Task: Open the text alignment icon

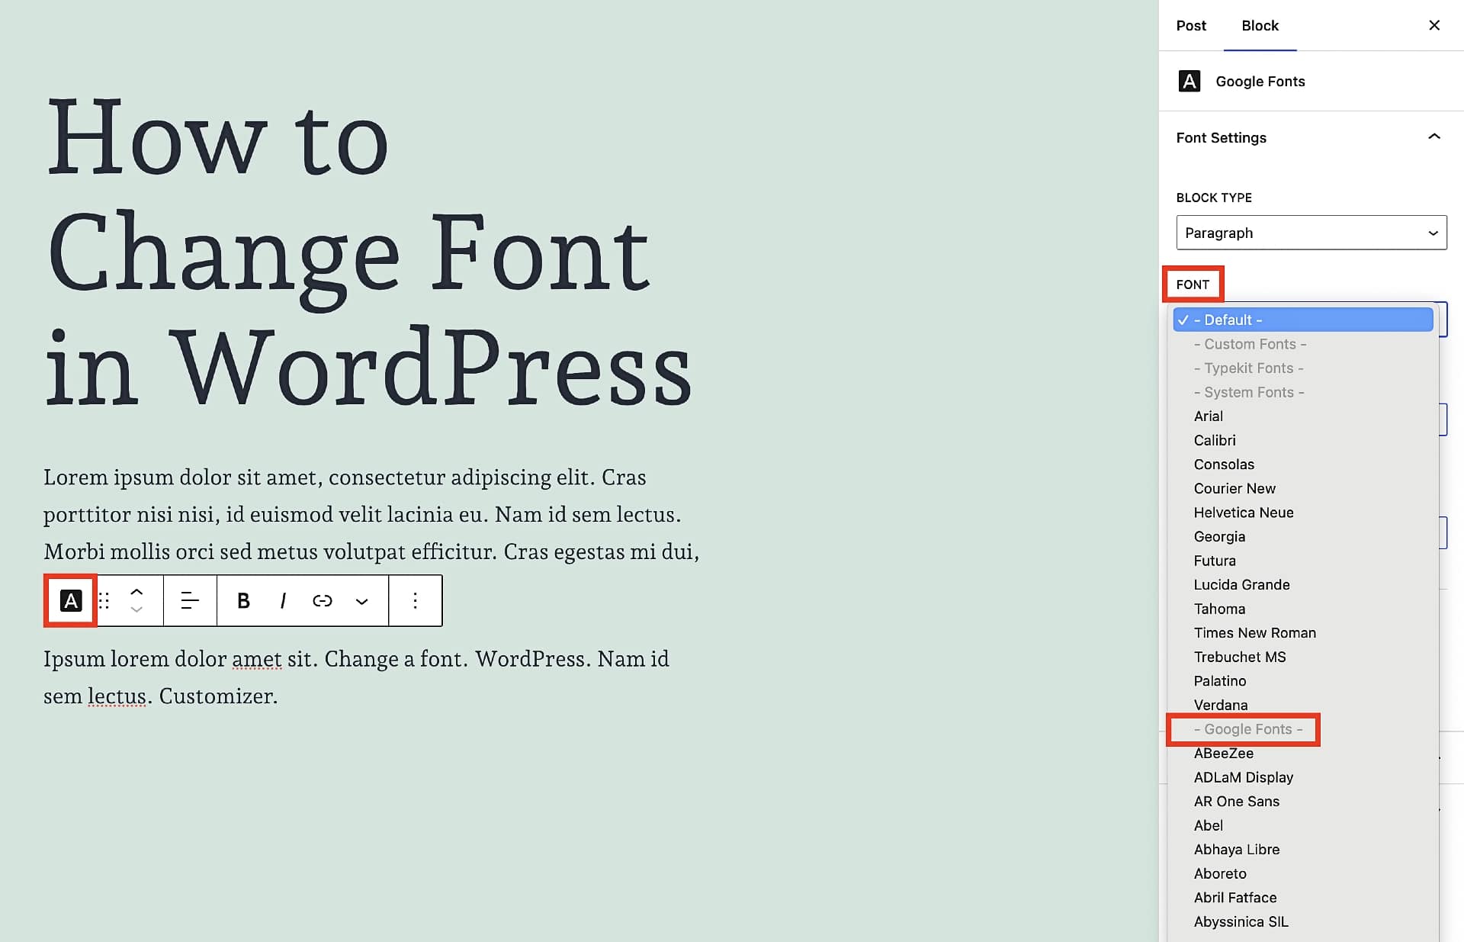Action: pyautogui.click(x=189, y=600)
